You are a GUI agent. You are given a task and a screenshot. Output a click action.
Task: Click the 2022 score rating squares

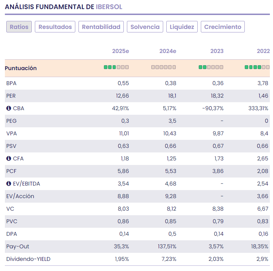257,67
